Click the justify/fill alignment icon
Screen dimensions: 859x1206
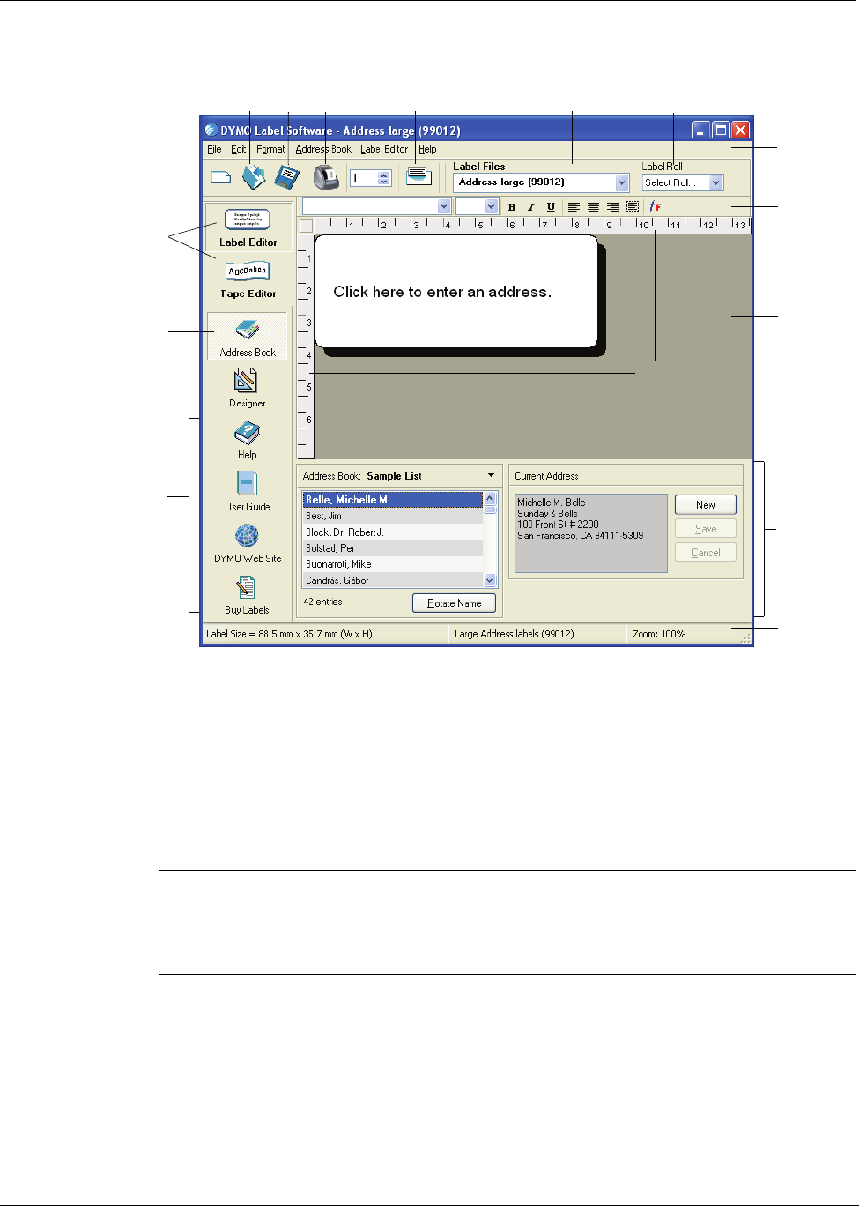click(x=632, y=207)
